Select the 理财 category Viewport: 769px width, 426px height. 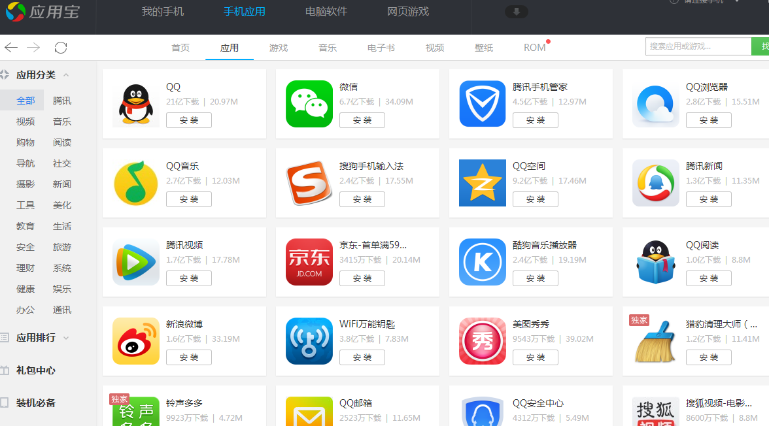pos(26,268)
